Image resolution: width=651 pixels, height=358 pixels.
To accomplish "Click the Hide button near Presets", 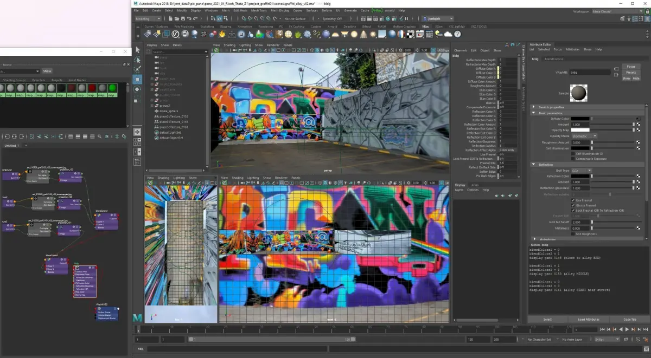I will [x=636, y=79].
